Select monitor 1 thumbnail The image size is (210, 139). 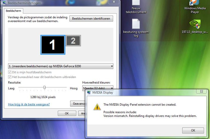[53, 45]
